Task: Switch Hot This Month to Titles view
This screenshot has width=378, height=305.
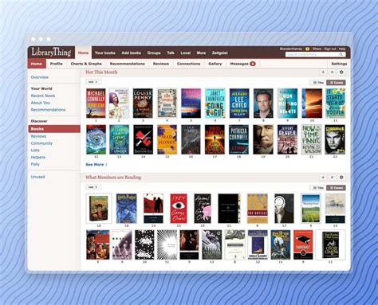Action: 318,83
